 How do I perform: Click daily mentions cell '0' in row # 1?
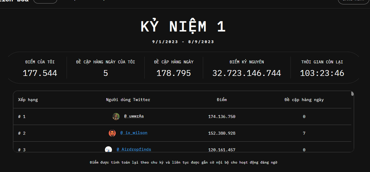(304, 117)
